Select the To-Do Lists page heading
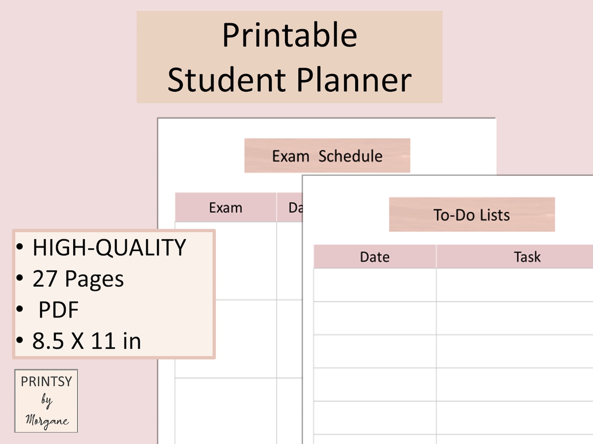The height and width of the screenshot is (444, 593). (x=472, y=215)
